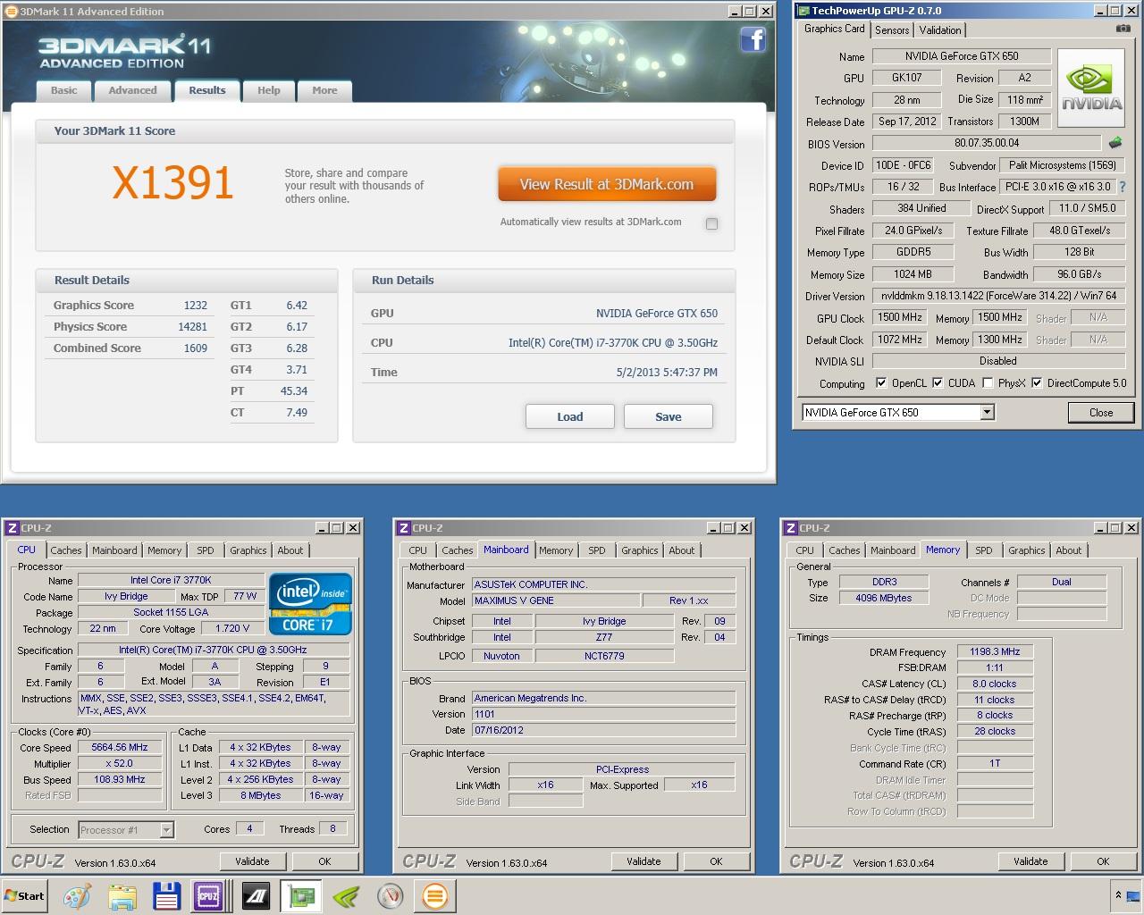The width and height of the screenshot is (1144, 915).
Task: Click the Close button in GPU-Z
Action: coord(1101,412)
